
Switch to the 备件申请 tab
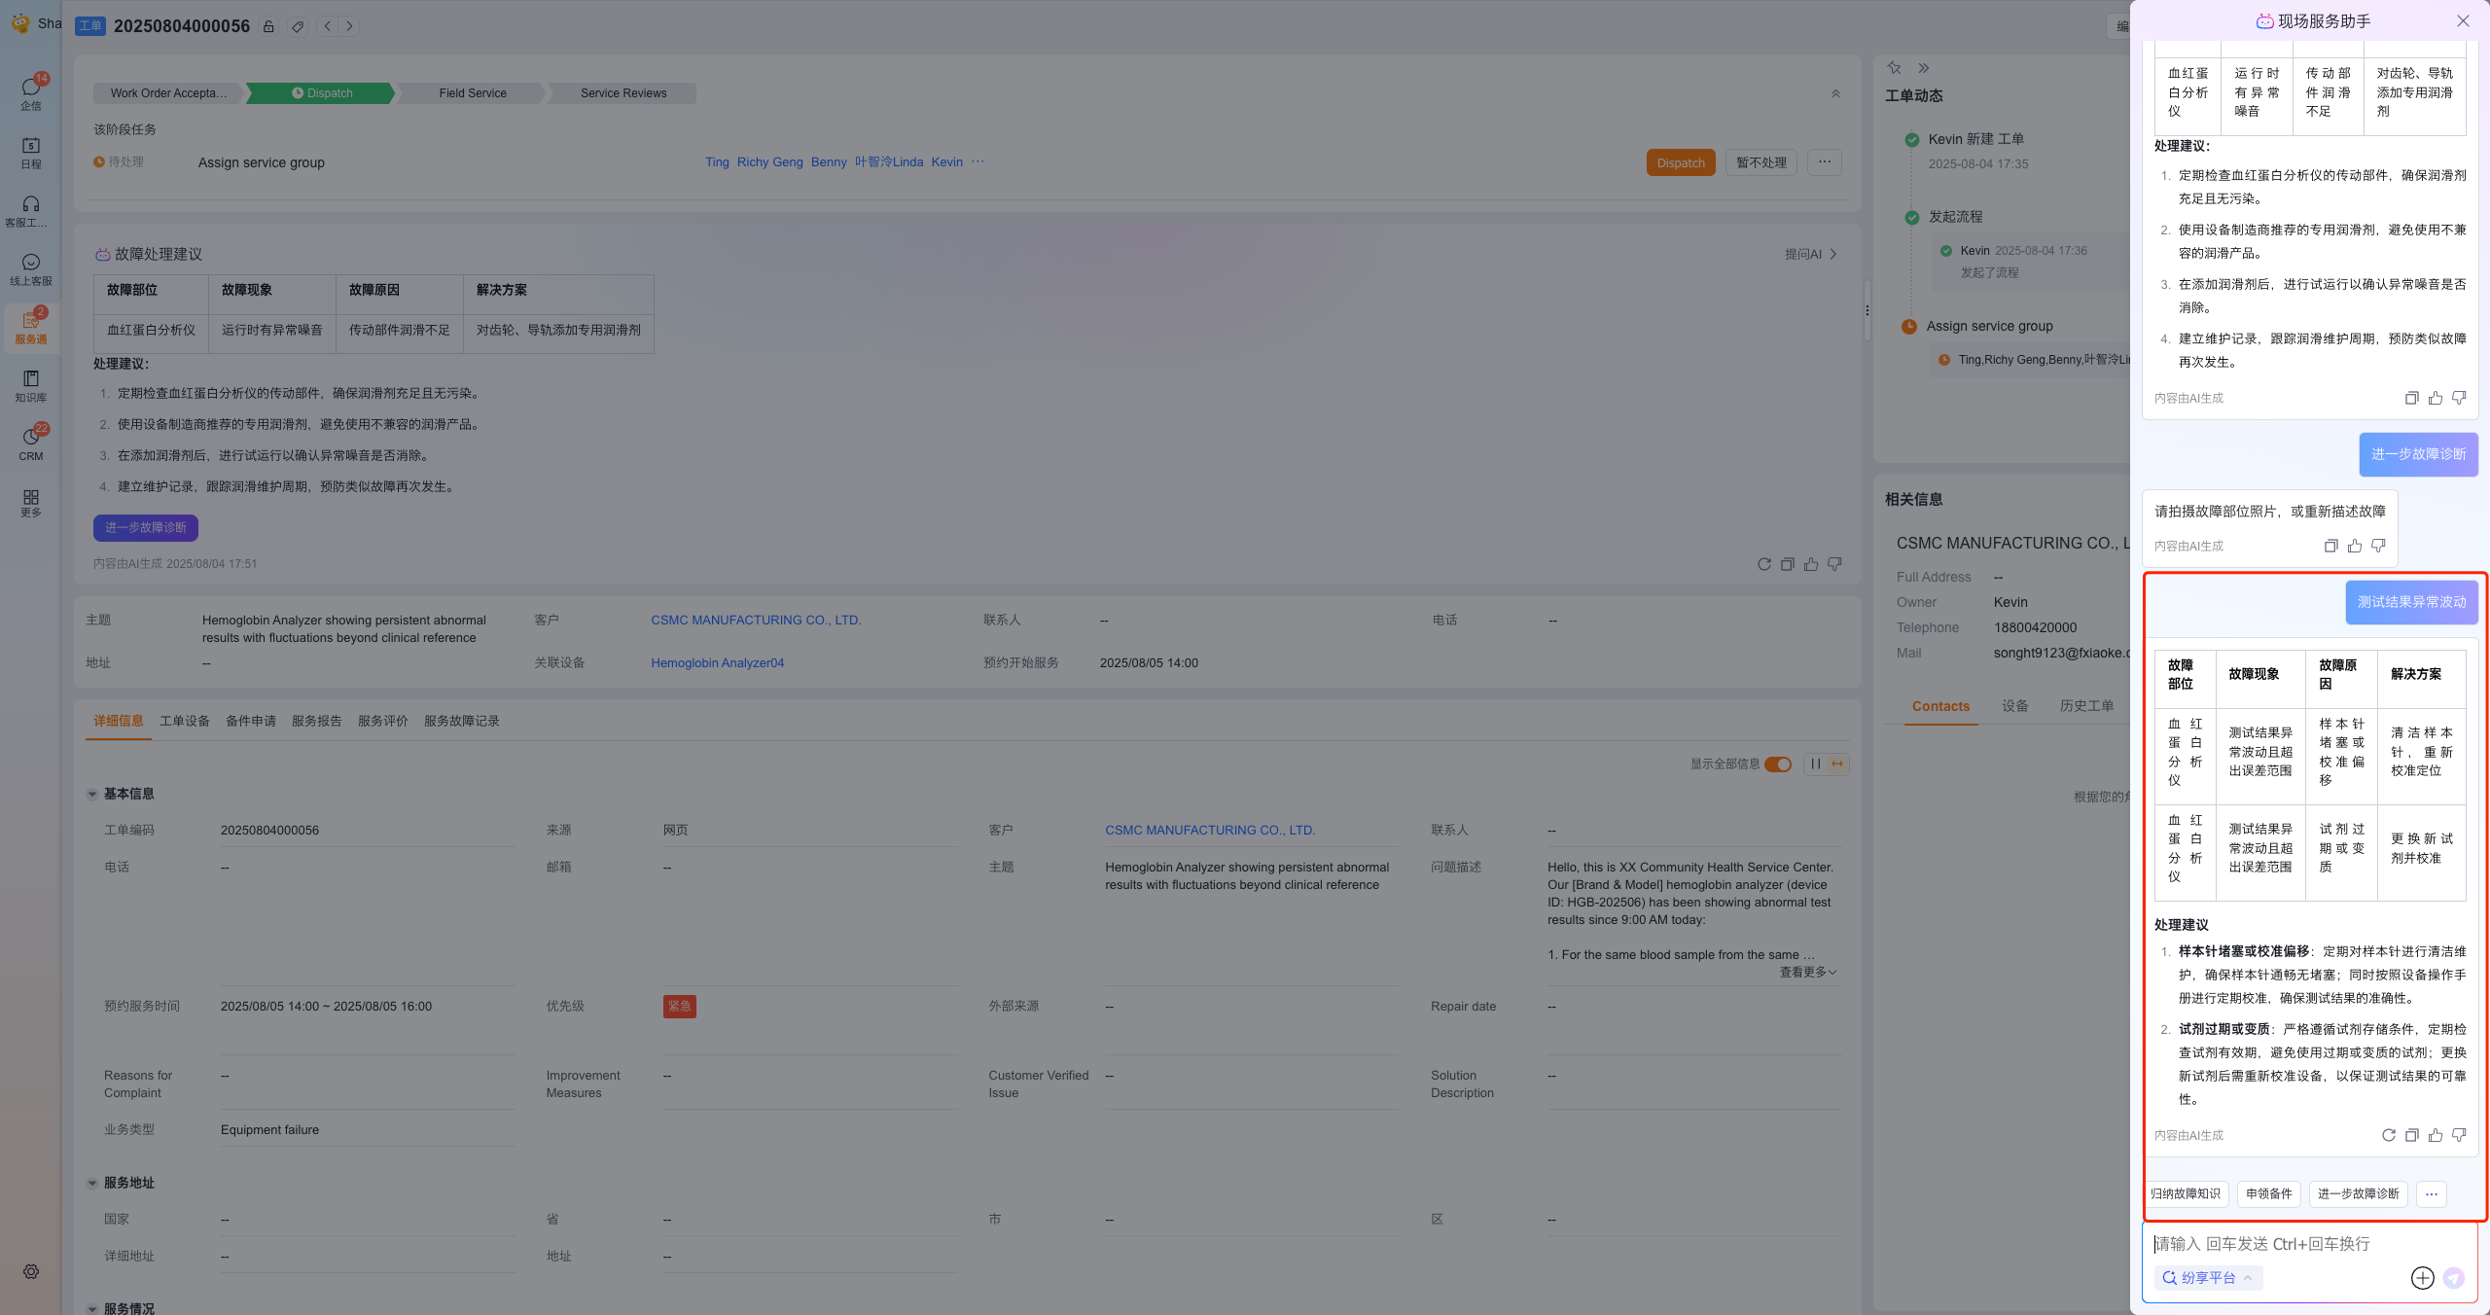[251, 721]
